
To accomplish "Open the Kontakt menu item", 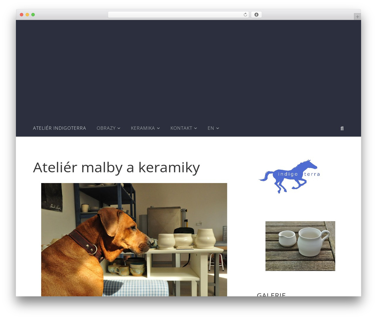I will coord(181,128).
